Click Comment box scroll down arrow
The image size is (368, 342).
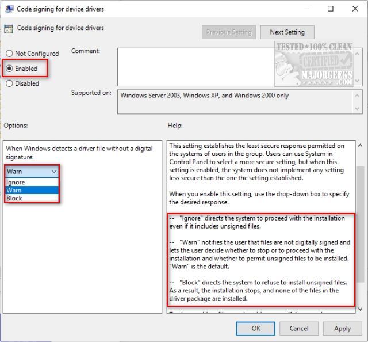point(357,81)
